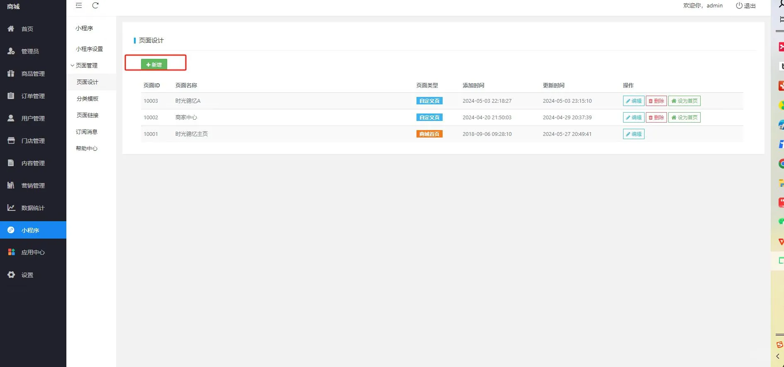784x367 pixels.
Task: Click update time 2024-05-03 23:15:10
Action: click(x=567, y=101)
